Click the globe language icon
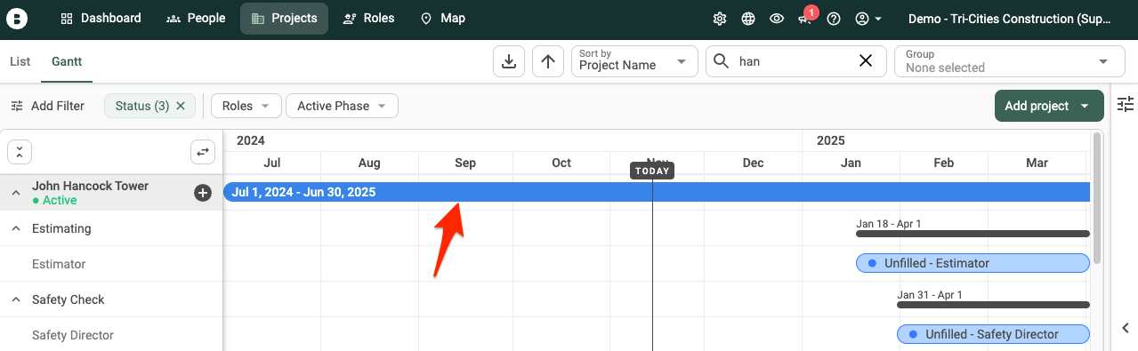 coord(748,19)
